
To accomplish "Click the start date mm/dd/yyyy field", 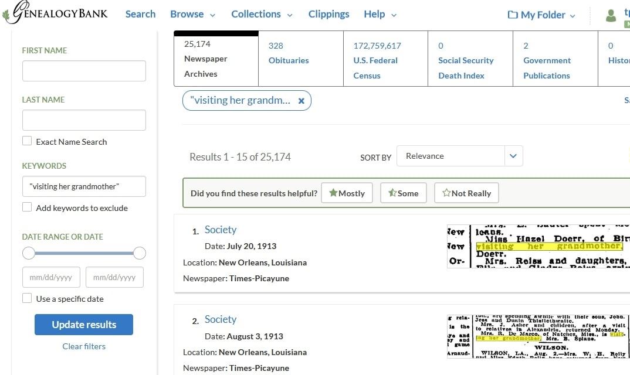I will point(51,277).
